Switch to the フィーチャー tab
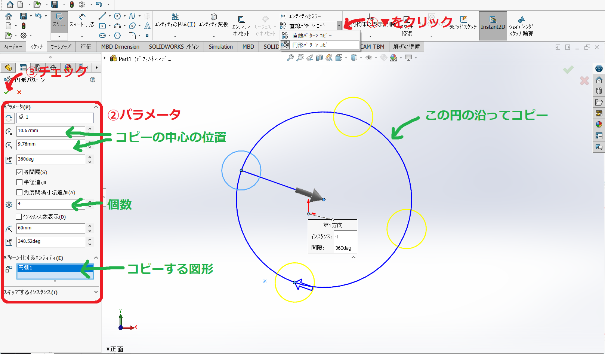Image resolution: width=605 pixels, height=354 pixels. (13, 46)
